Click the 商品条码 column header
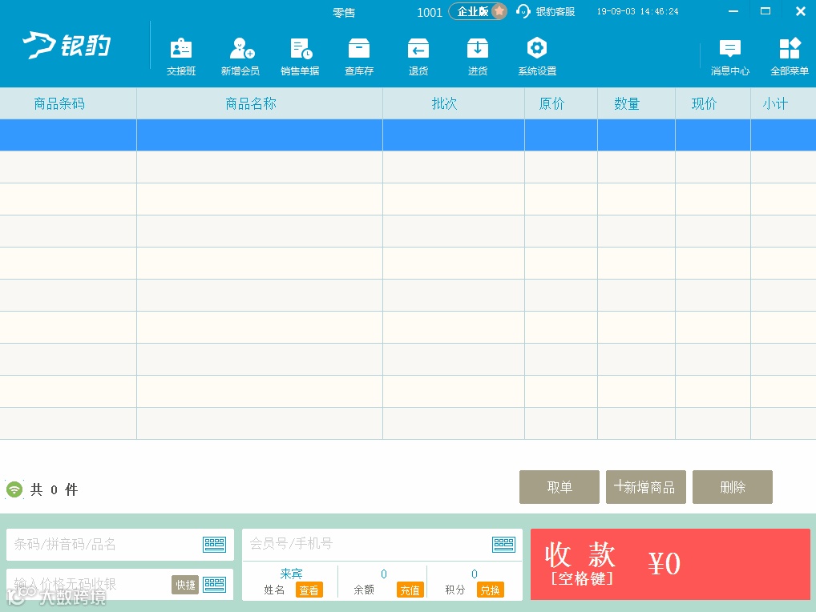This screenshot has width=816, height=612. (59, 103)
